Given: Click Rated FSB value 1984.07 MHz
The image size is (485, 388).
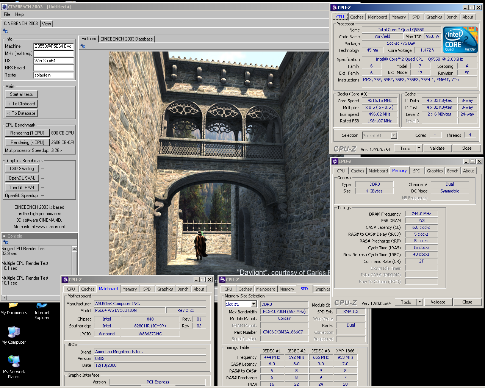Looking at the screenshot, I should [x=379, y=121].
